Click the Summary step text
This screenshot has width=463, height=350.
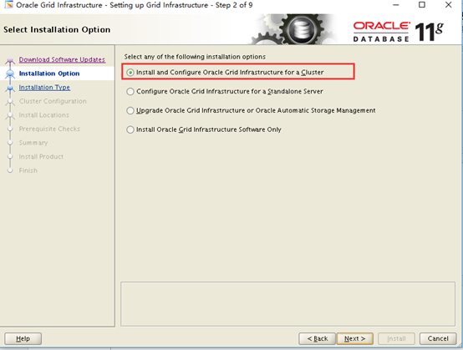click(33, 143)
